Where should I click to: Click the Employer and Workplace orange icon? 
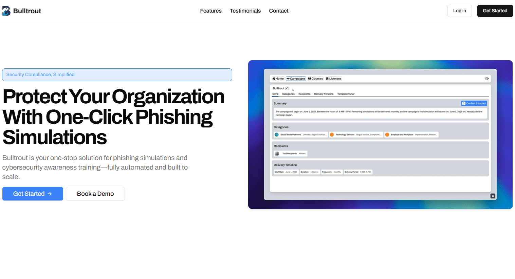[387, 135]
